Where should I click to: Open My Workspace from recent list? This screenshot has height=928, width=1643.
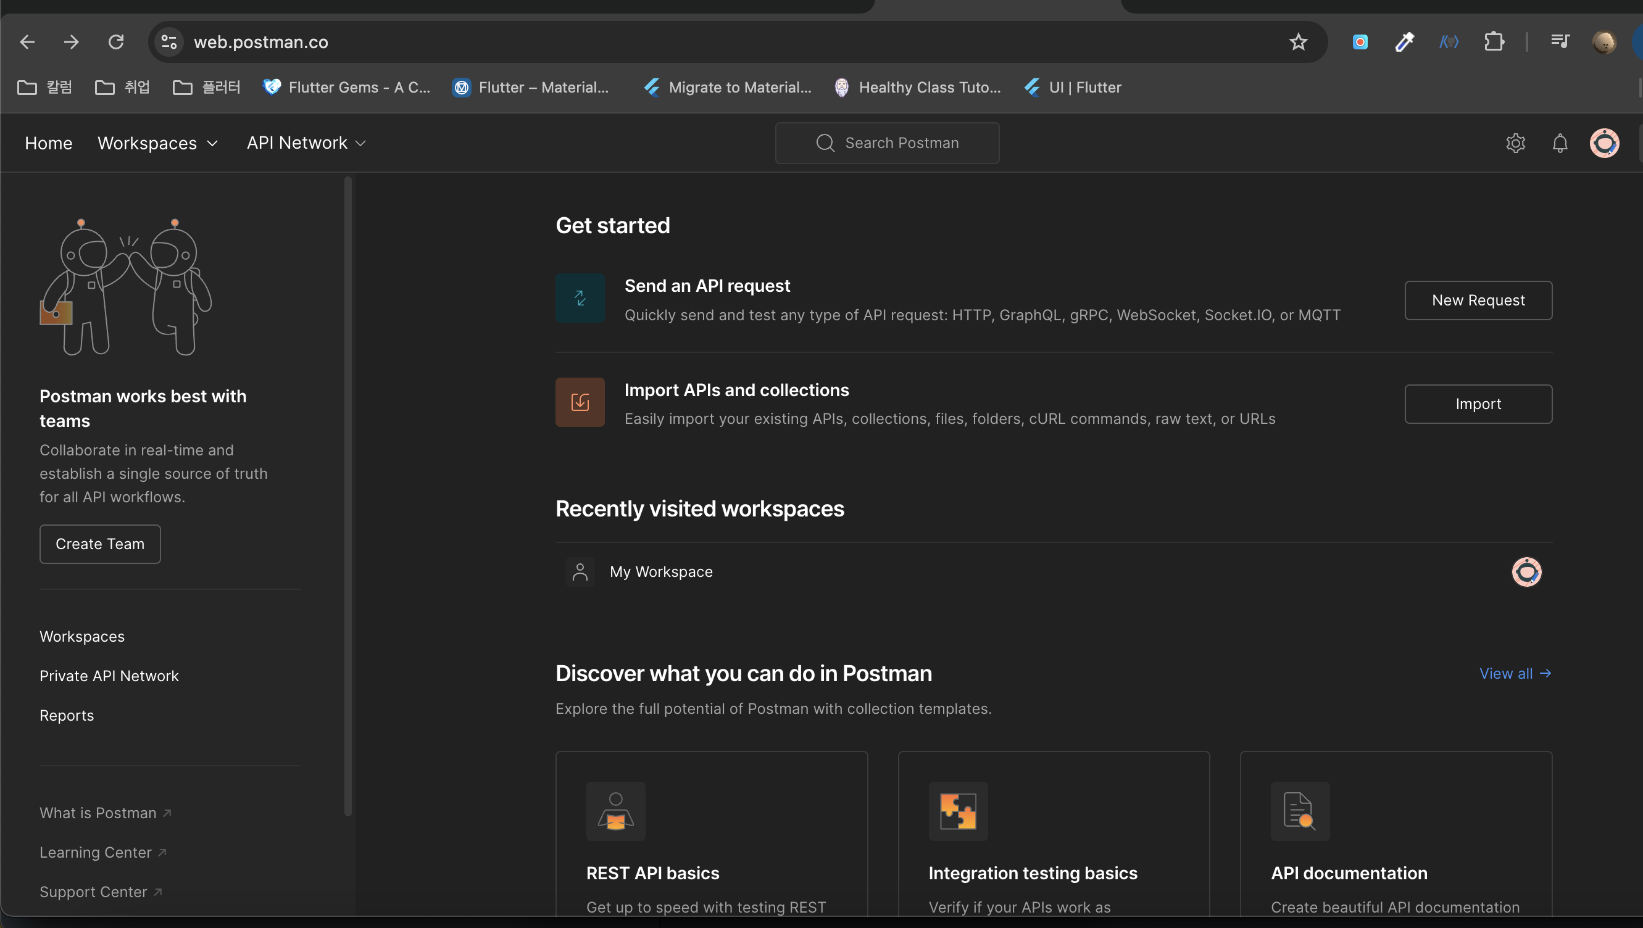(x=661, y=571)
